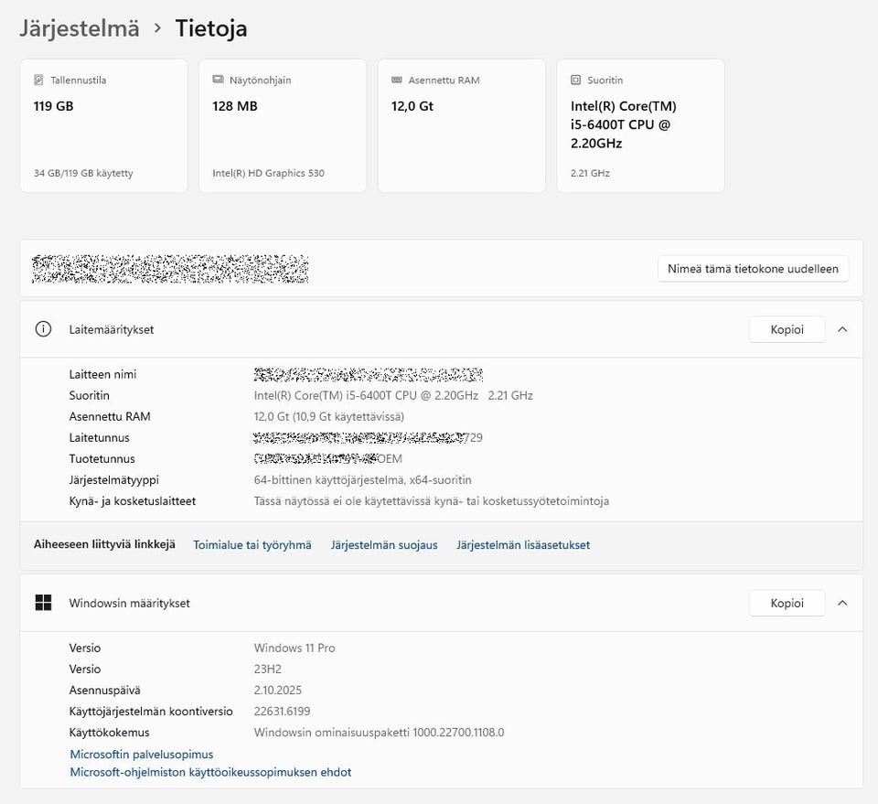Open Microsoft-ohjelmiston käyttöoikeussopimuksen ehdot link
Viewport: 878px width, 804px height.
pyautogui.click(x=210, y=773)
